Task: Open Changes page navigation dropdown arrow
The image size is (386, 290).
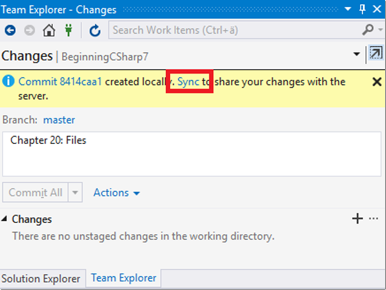Action: 356,54
